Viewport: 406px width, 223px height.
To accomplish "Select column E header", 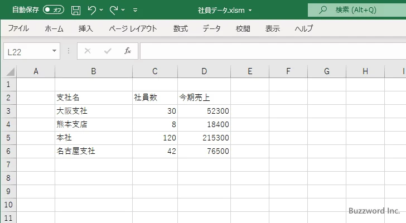I will tap(250, 71).
